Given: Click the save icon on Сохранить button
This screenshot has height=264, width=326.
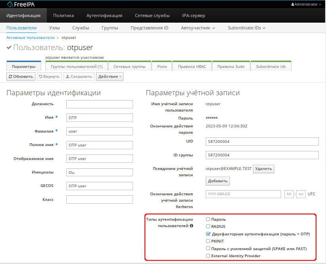Looking at the screenshot, I should point(68,76).
